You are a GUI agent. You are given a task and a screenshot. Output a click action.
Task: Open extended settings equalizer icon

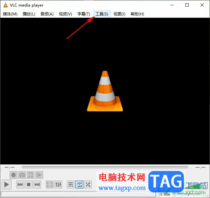(x=58, y=185)
